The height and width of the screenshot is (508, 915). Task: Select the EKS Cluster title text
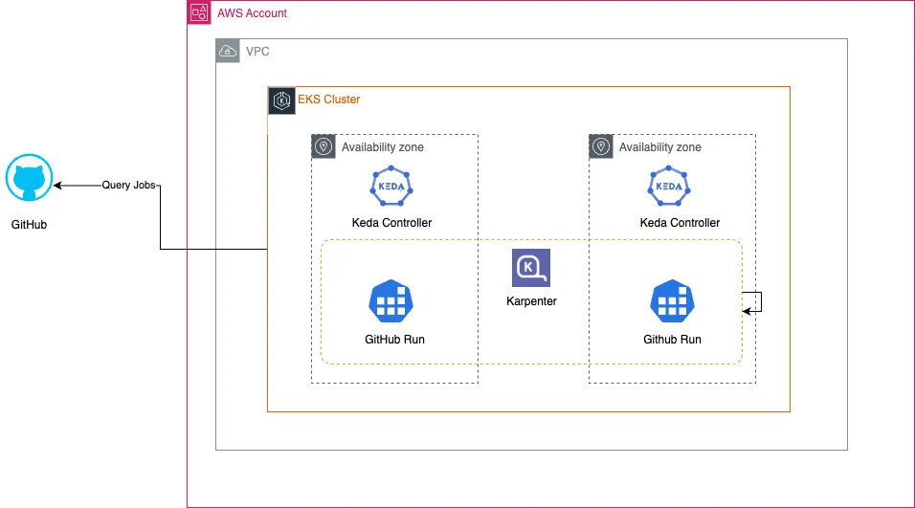328,99
